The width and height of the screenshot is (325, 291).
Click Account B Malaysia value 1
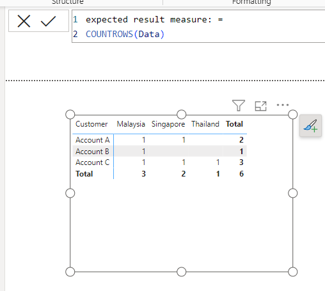[x=144, y=152]
